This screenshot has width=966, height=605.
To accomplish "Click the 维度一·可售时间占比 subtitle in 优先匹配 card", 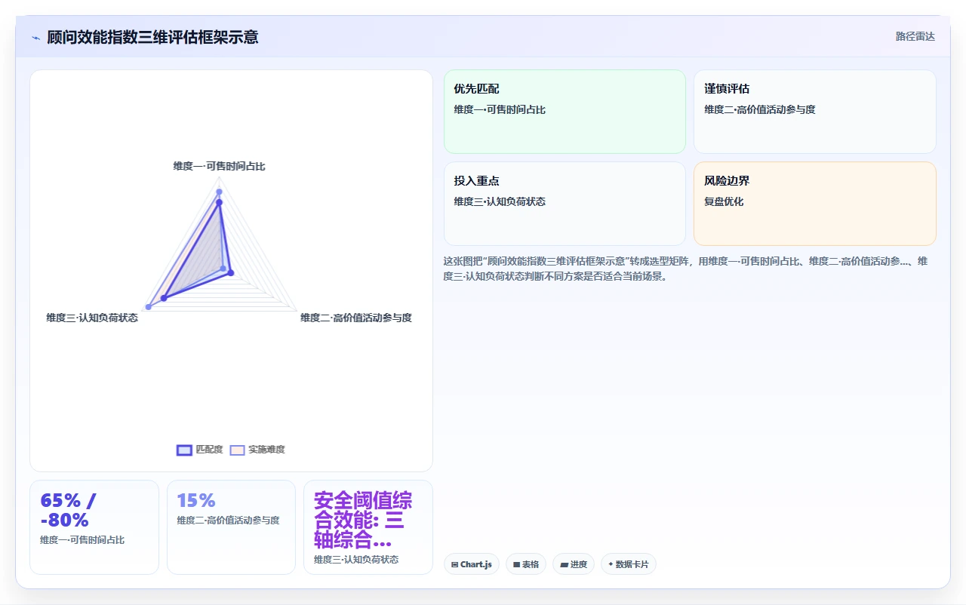I will 500,110.
